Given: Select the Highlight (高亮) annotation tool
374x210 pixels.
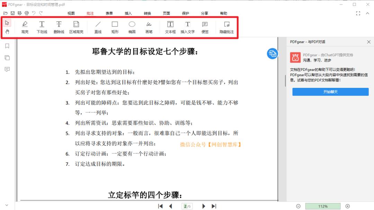Looking at the screenshot, I should (x=25, y=28).
